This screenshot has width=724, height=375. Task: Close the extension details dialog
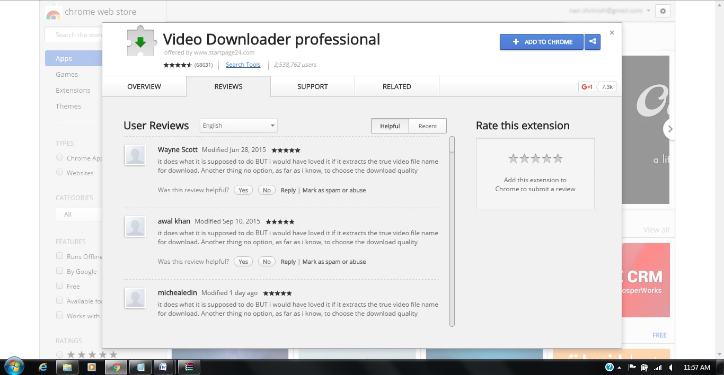click(612, 33)
